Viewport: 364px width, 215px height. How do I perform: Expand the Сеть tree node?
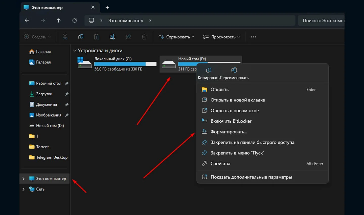[x=24, y=189]
